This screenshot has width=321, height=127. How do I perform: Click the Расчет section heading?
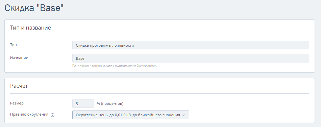[19, 86]
